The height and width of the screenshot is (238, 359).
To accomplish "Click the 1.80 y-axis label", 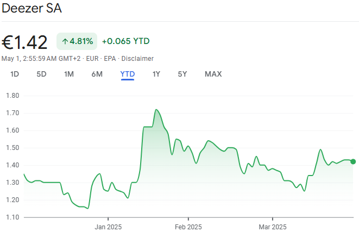I will pos(12,96).
